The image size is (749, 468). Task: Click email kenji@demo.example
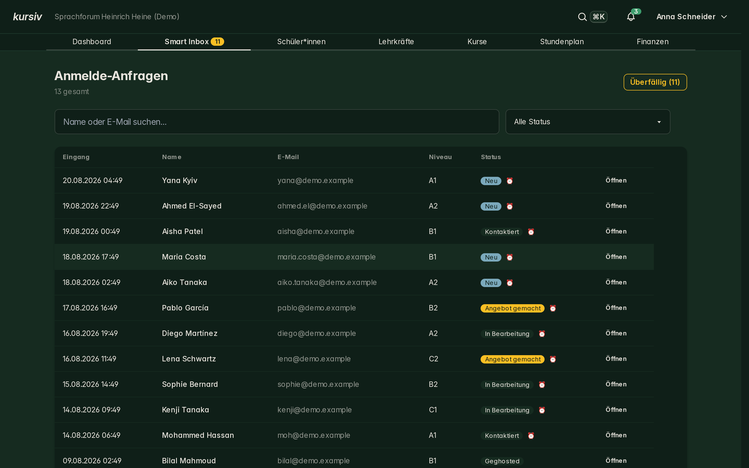314,410
